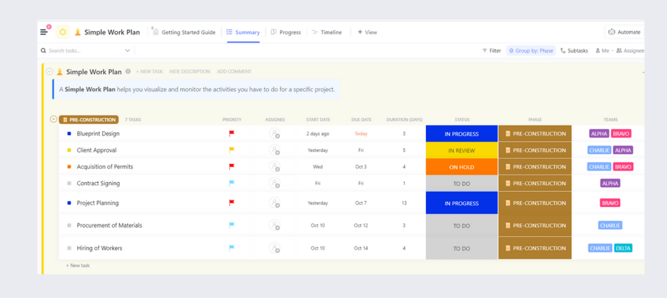Click the light blue flag for Hiring of Workers
This screenshot has width=667, height=298.
coord(232,248)
